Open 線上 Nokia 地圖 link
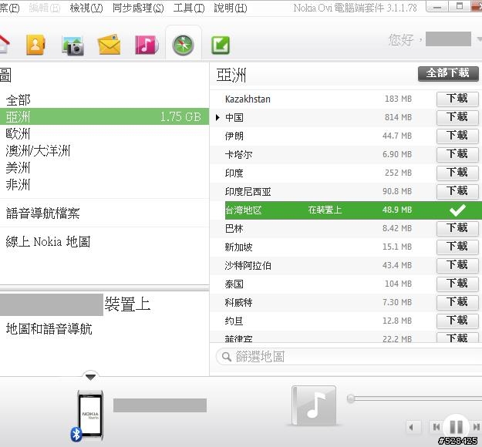 [x=49, y=242]
